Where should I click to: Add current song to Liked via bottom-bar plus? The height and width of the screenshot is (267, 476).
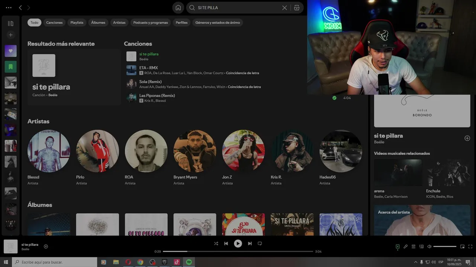(46, 246)
